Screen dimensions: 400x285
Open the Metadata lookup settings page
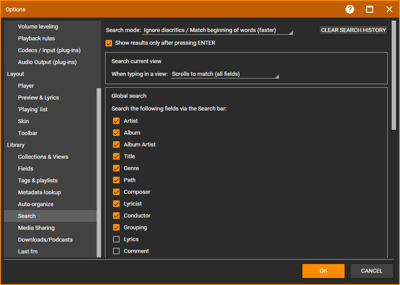(x=40, y=192)
